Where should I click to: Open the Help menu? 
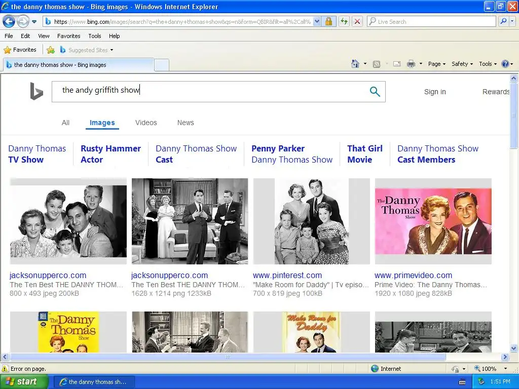[114, 36]
